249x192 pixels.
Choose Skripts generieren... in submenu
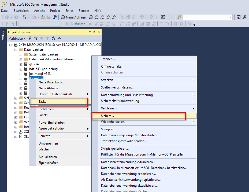[x=144, y=149]
